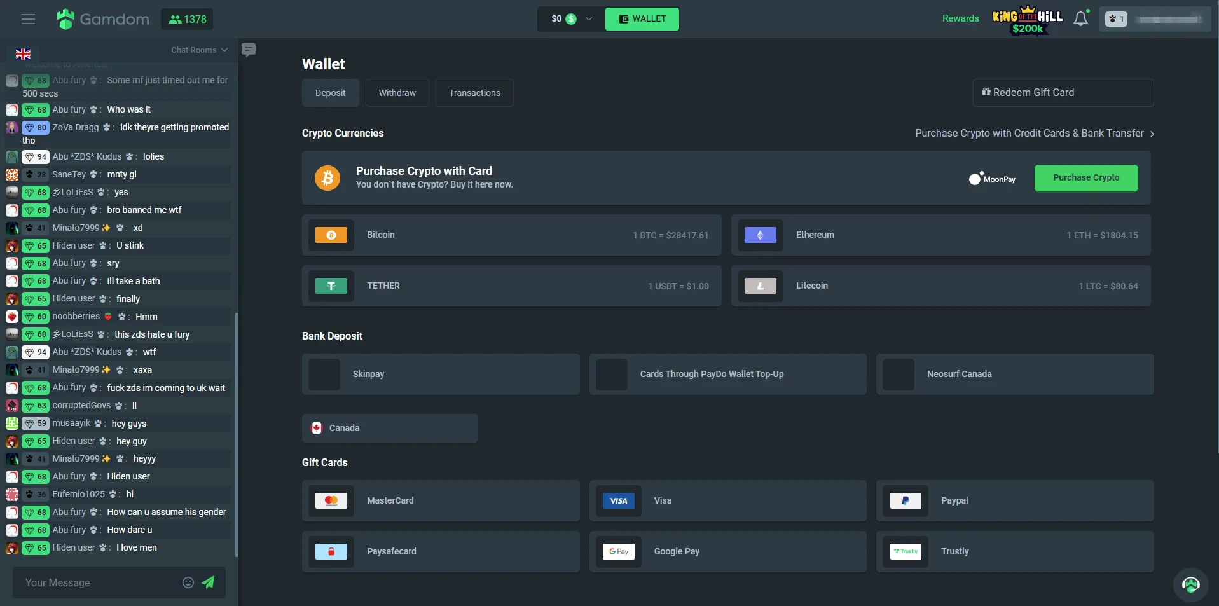Screen dimensions: 1219x606
Task: Click the orange Bitcoin coin icon in the banner
Action: pos(327,178)
